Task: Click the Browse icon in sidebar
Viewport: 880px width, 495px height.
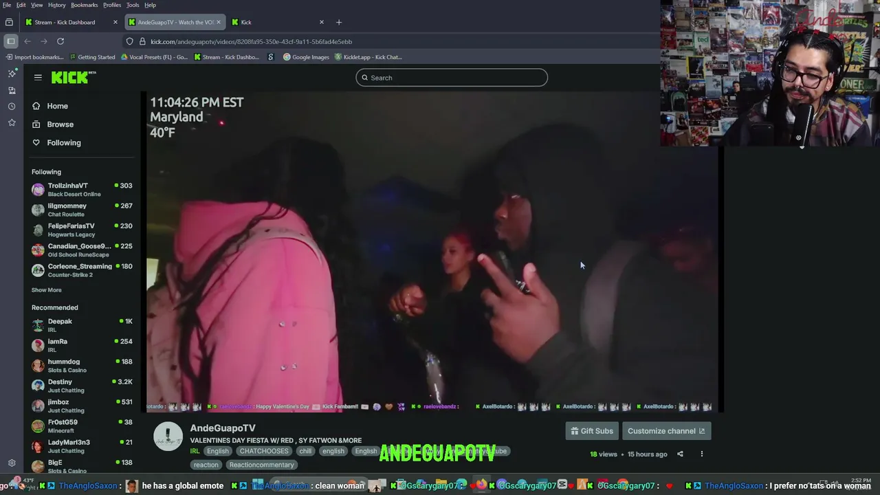Action: [x=36, y=124]
